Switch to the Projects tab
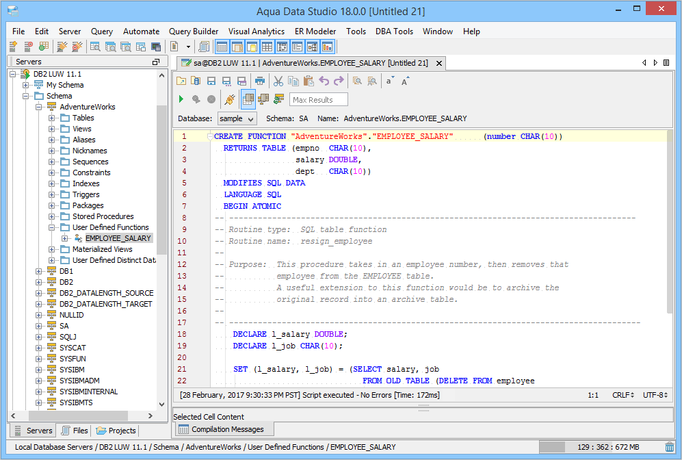This screenshot has width=682, height=460. [x=116, y=431]
